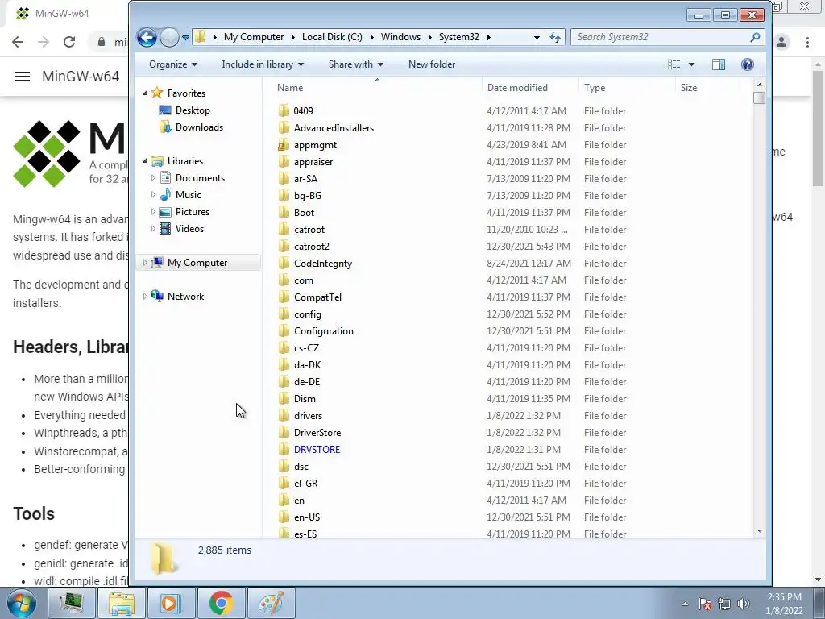Select the DRVSTORE folder

coord(317,450)
